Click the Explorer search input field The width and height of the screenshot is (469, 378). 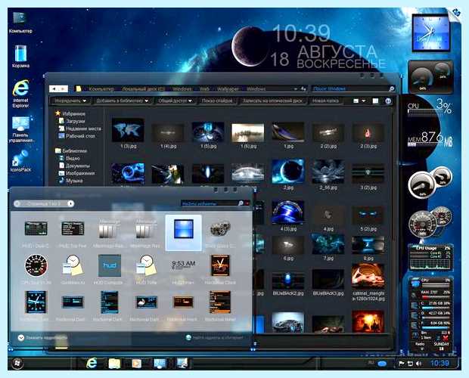(349, 88)
